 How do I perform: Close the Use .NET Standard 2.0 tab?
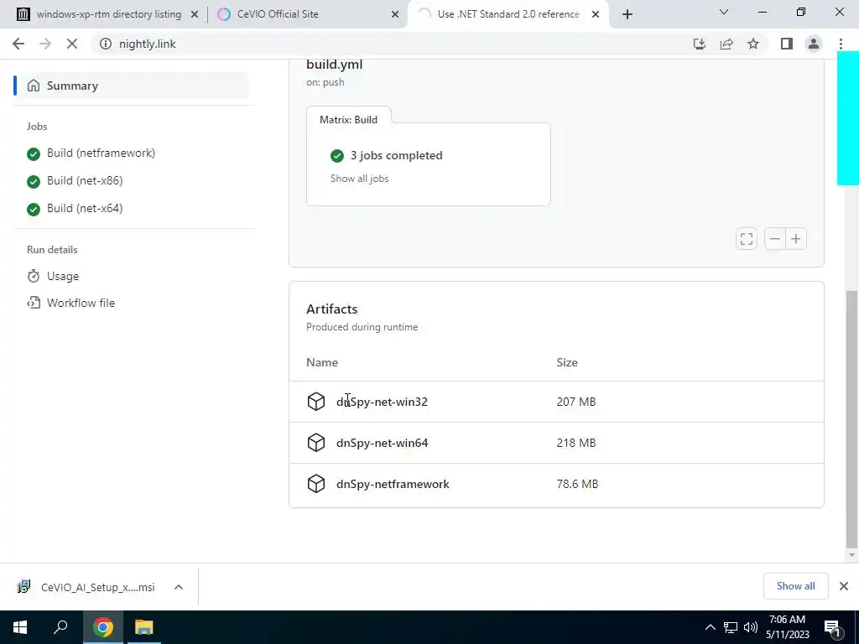click(x=596, y=15)
